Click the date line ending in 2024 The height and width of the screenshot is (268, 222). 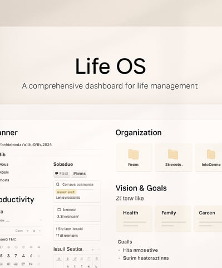coord(26,145)
